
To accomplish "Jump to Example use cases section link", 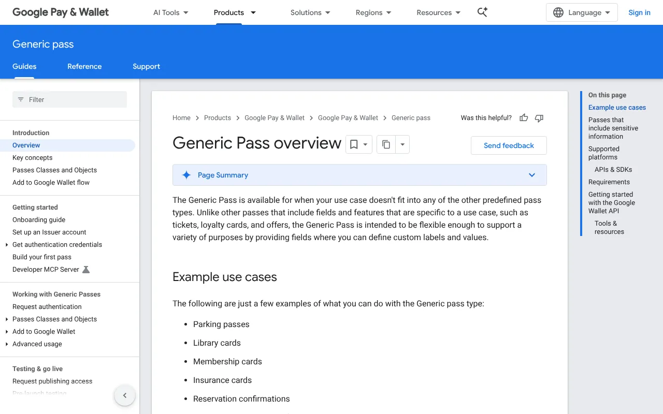I will pos(617,108).
